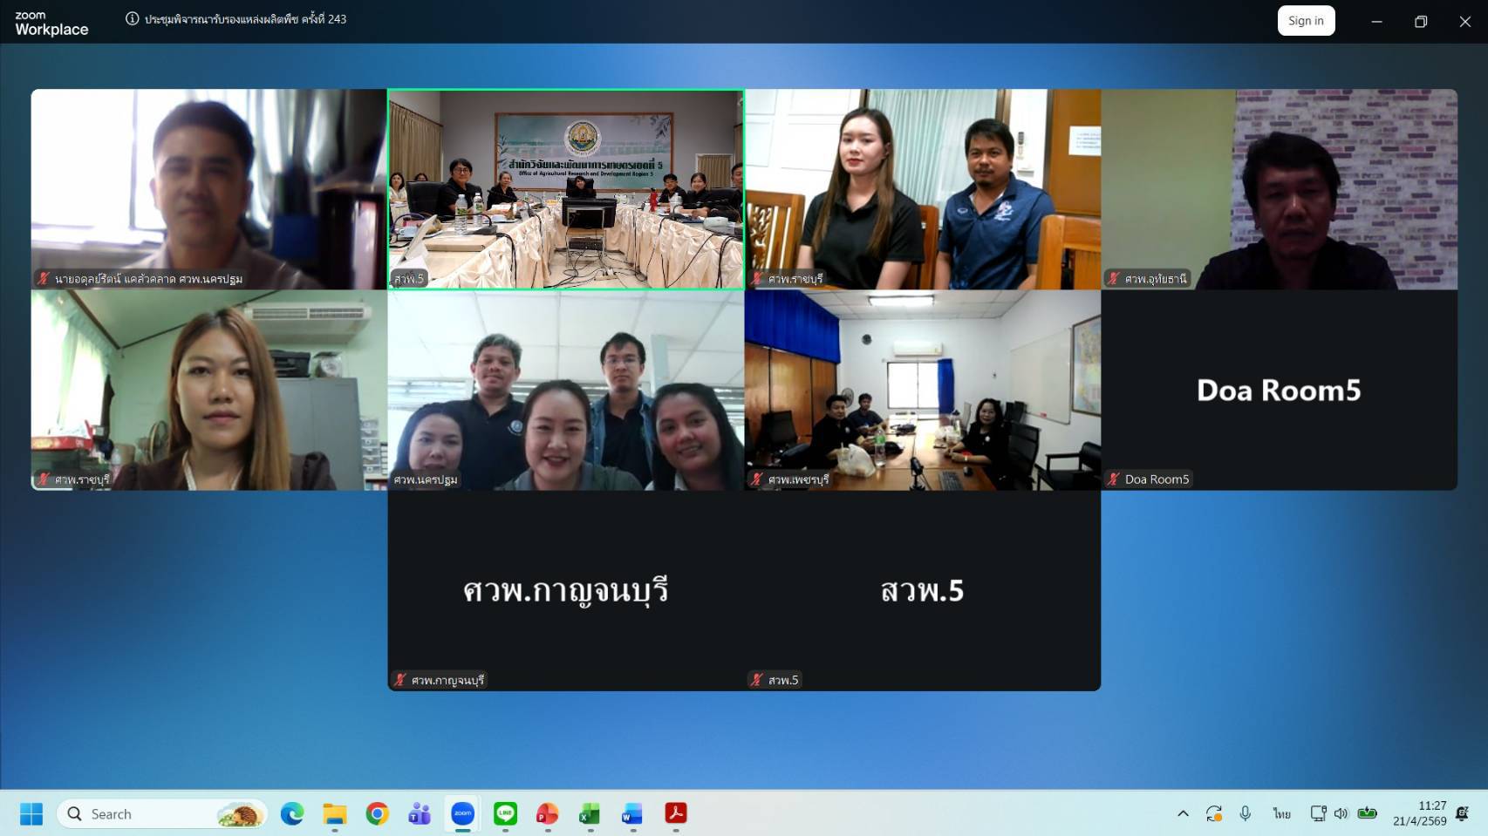This screenshot has height=836, width=1488.
Task: Open the clock and date panel
Action: [x=1419, y=813]
